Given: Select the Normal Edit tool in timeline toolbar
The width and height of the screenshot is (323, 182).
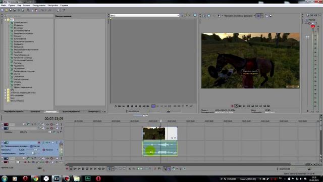Looking at the screenshot, I should (110, 169).
